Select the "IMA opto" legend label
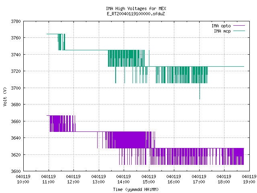 point(221,26)
